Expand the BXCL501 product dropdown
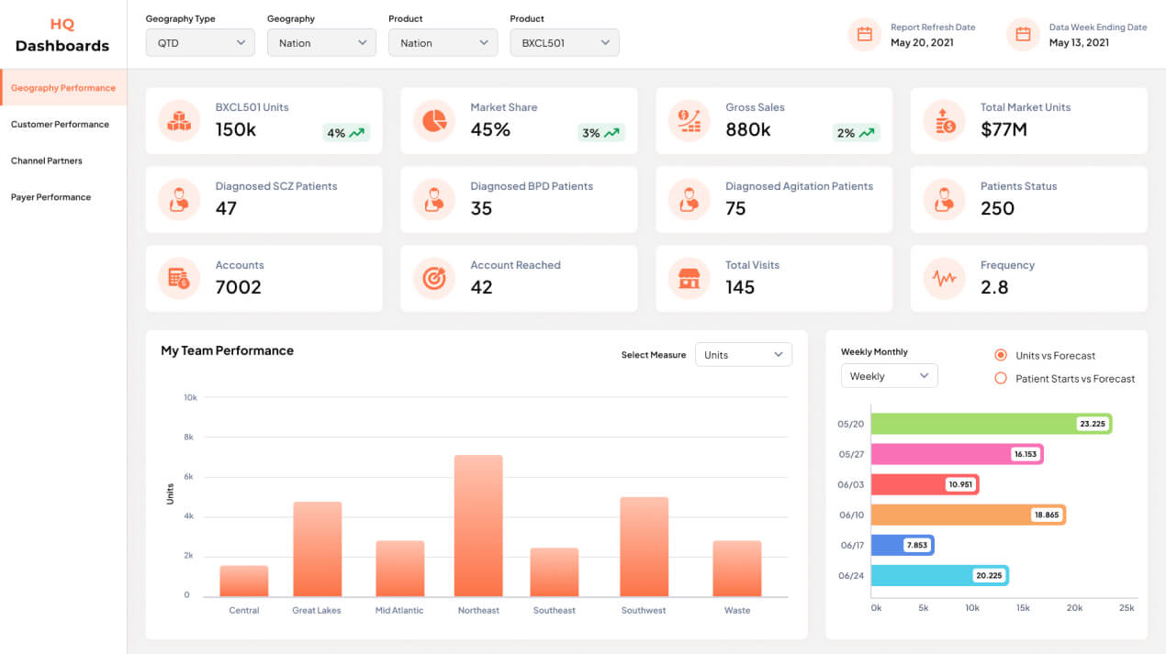 click(564, 43)
